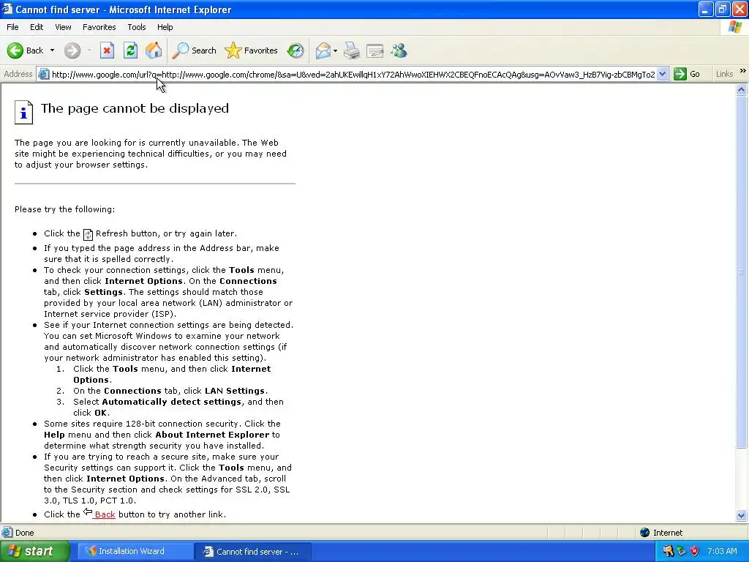
Task: Open the History clock icon
Action: [296, 50]
